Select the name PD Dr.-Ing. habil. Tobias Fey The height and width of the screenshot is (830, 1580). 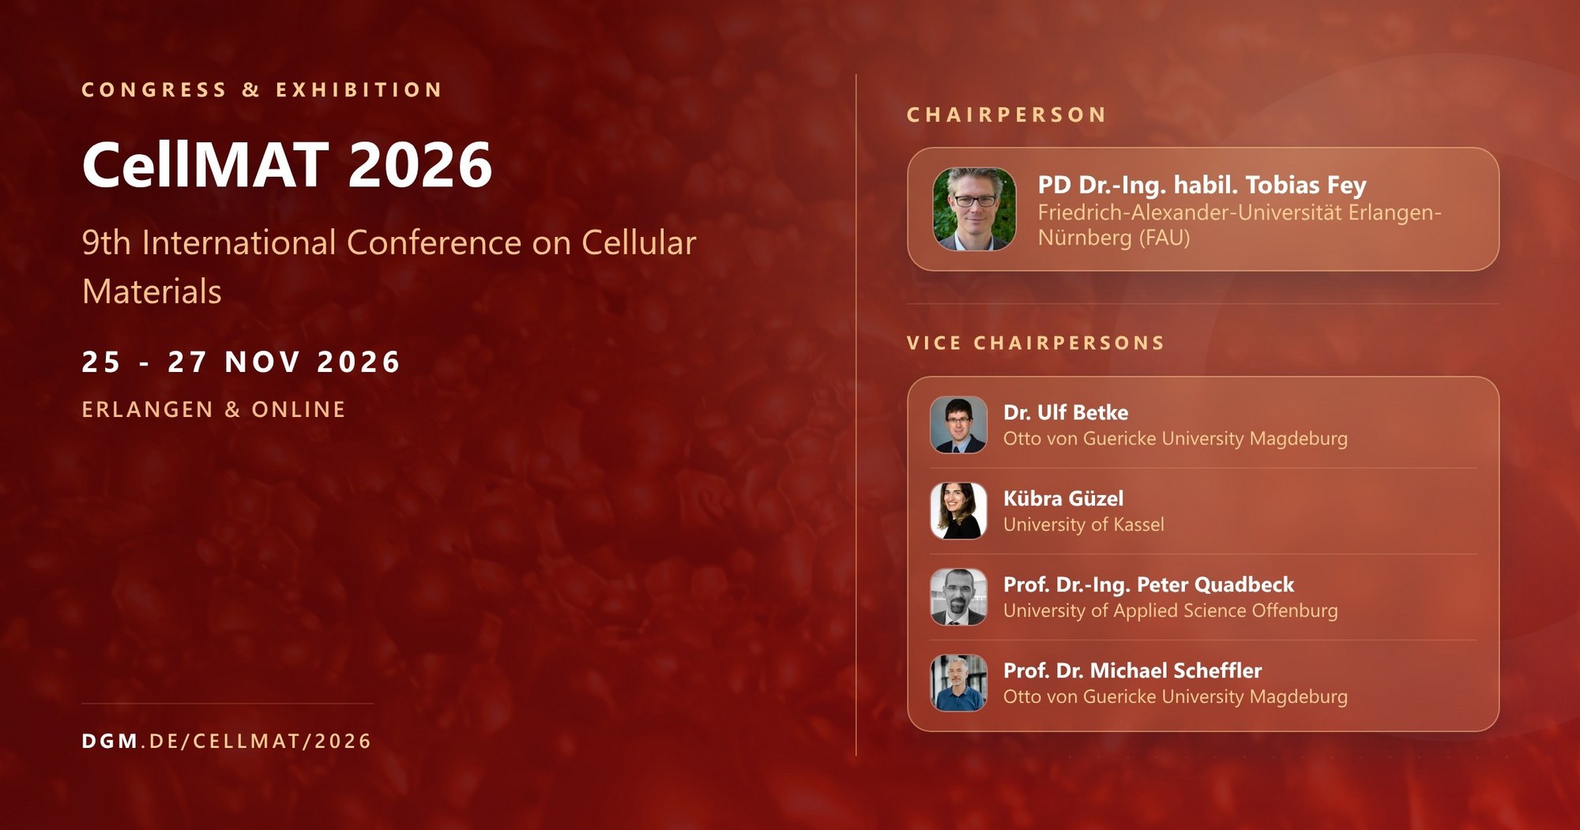[x=1202, y=185]
